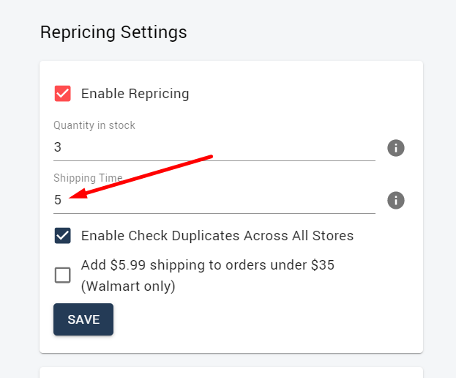
Task: Toggle the Enable Check Duplicates Across All Stores checkbox
Action: [62, 235]
